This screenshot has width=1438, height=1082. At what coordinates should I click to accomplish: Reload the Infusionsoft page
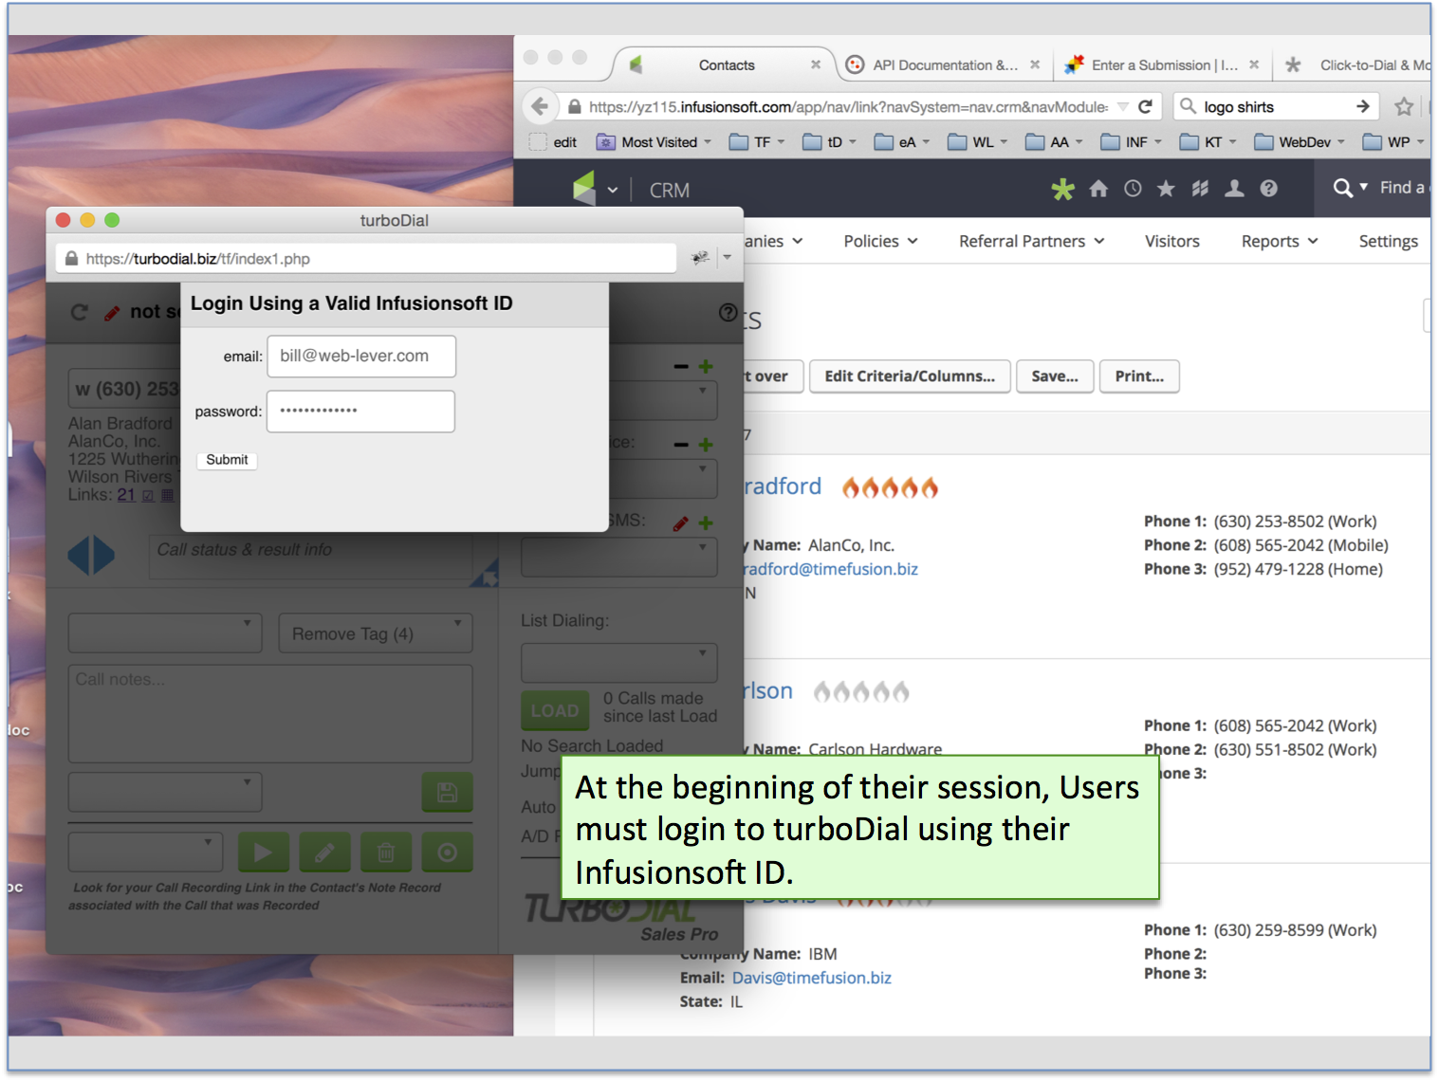click(x=1146, y=106)
